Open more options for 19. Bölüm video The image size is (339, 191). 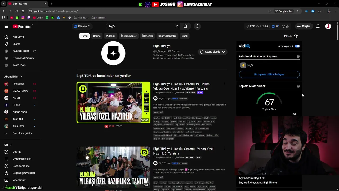[x=224, y=83]
